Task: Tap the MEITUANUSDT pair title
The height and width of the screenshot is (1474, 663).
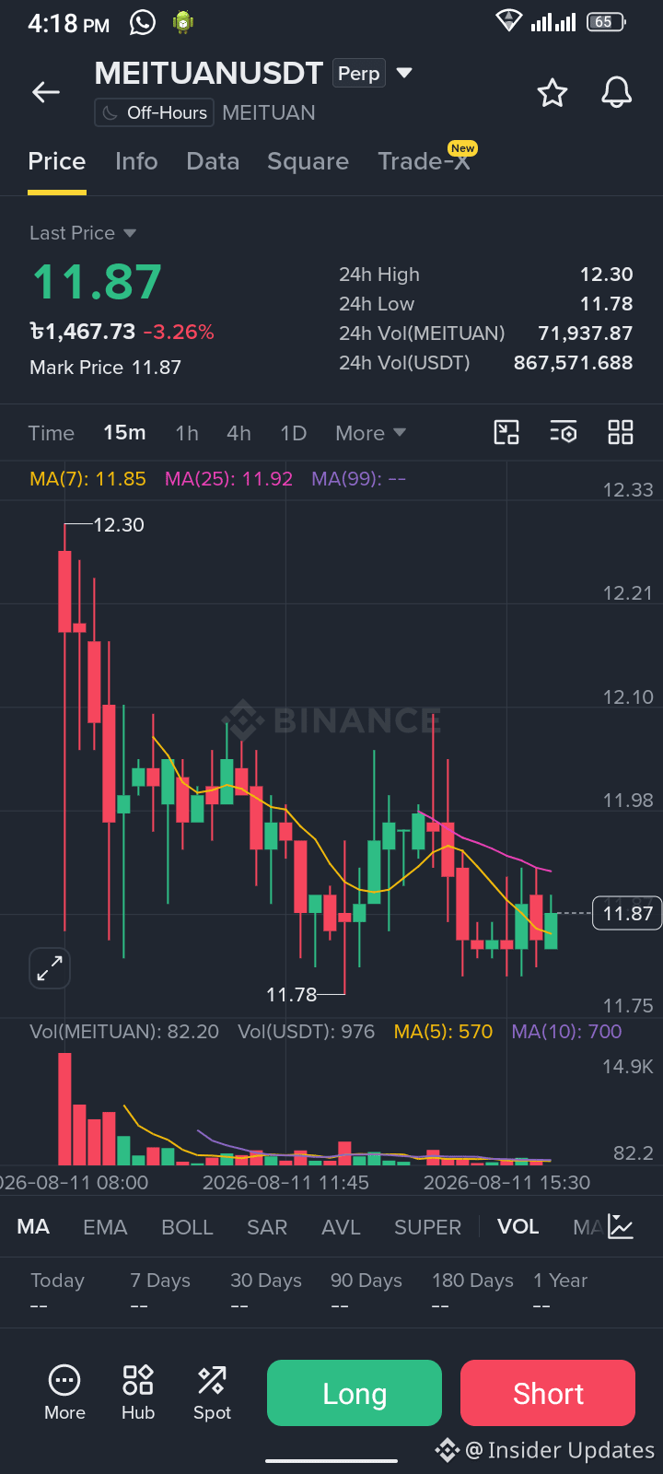Action: pos(209,73)
